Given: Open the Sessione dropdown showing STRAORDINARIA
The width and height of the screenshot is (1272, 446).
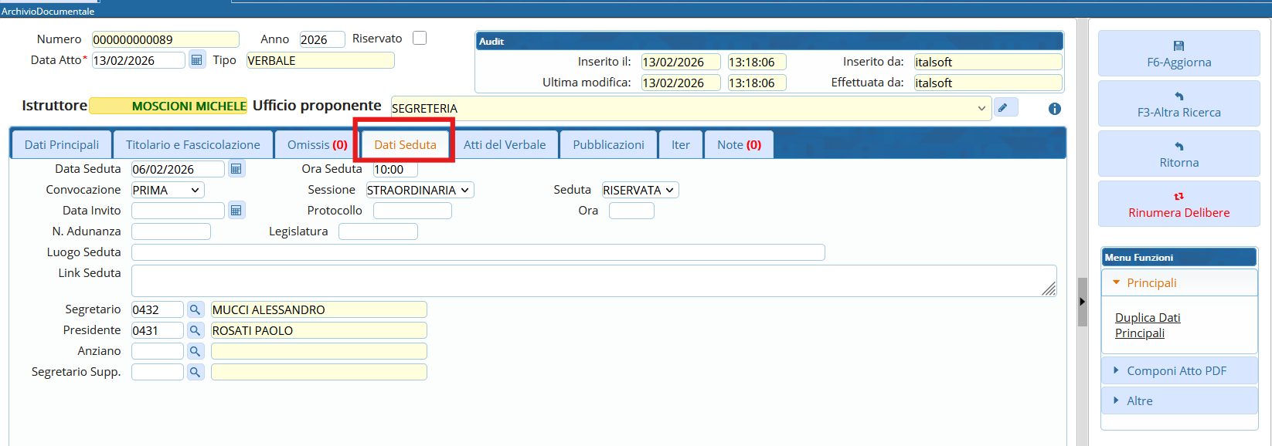Looking at the screenshot, I should click(419, 190).
